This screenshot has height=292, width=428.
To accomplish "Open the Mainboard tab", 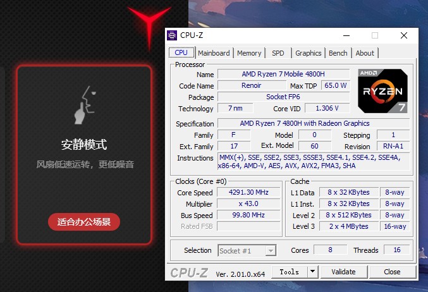I will (x=214, y=53).
